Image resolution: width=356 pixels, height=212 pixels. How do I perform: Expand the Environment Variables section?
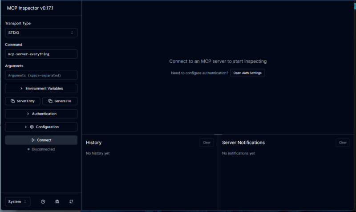(41, 89)
